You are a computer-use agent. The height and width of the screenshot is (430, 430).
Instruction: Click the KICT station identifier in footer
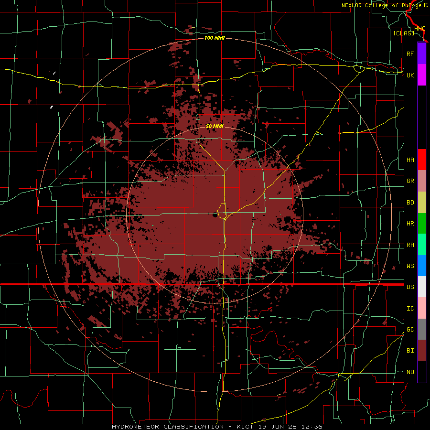point(245,427)
